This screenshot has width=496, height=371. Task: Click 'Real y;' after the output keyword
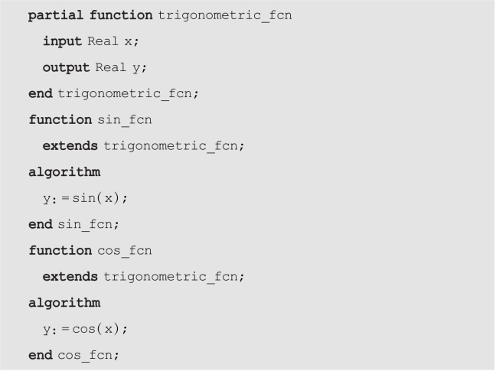click(121, 67)
